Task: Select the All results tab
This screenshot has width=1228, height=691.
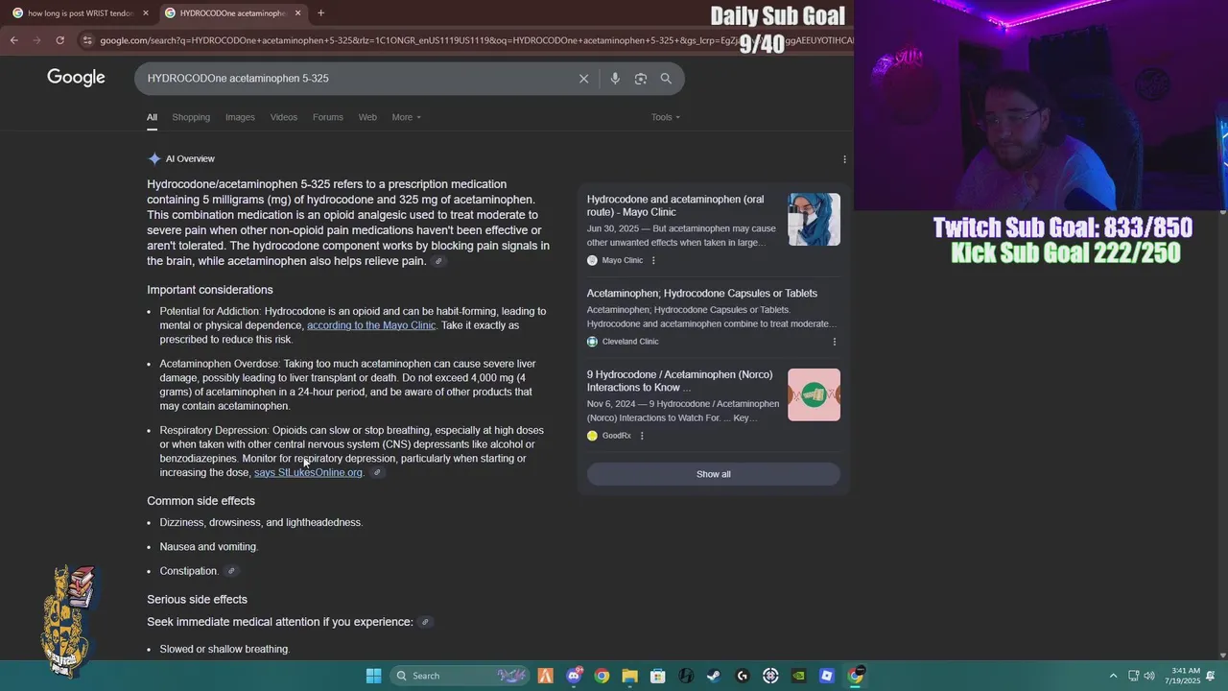Action: point(152,117)
